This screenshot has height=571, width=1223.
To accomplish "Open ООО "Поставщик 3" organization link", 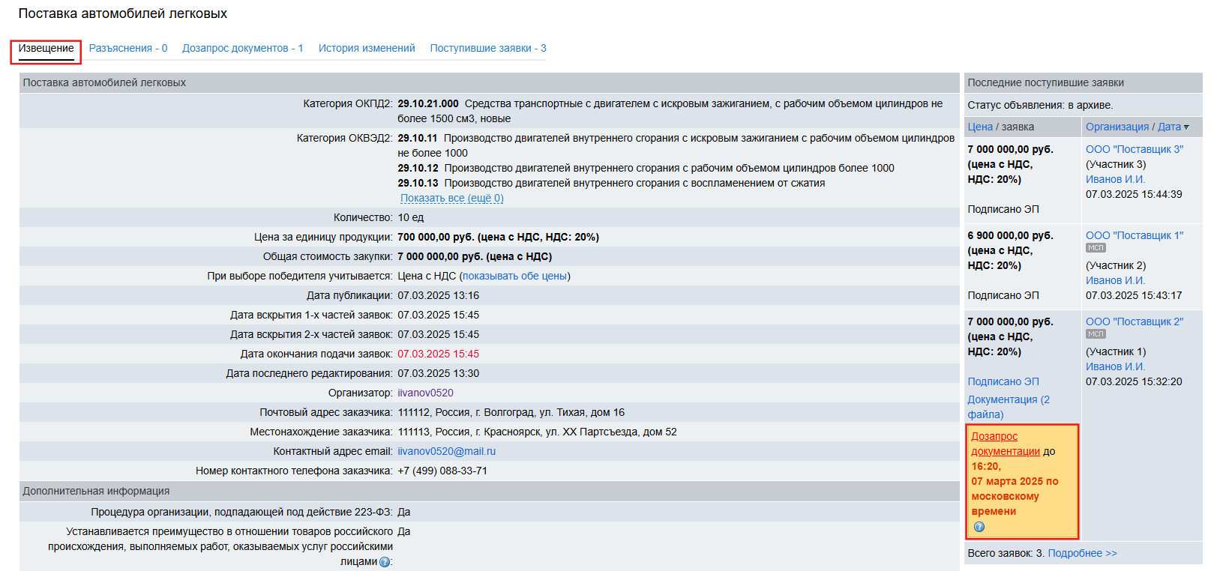I will tap(1134, 149).
